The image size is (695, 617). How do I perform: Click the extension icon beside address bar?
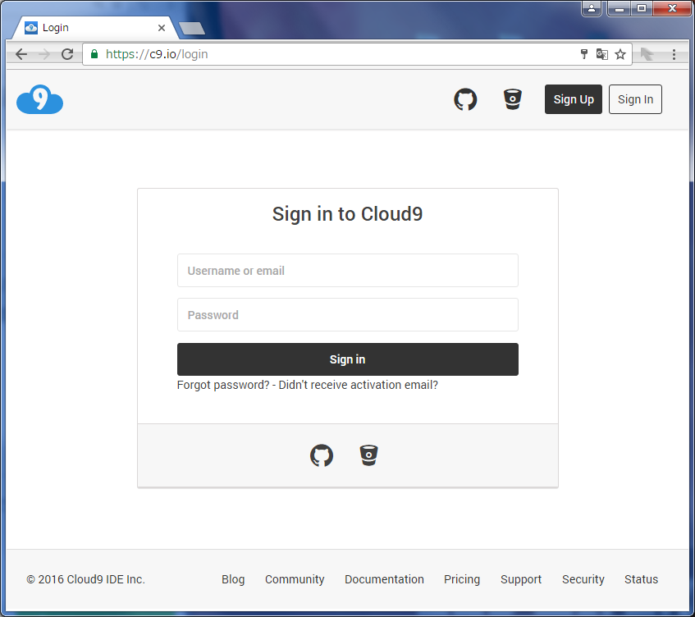click(x=647, y=54)
